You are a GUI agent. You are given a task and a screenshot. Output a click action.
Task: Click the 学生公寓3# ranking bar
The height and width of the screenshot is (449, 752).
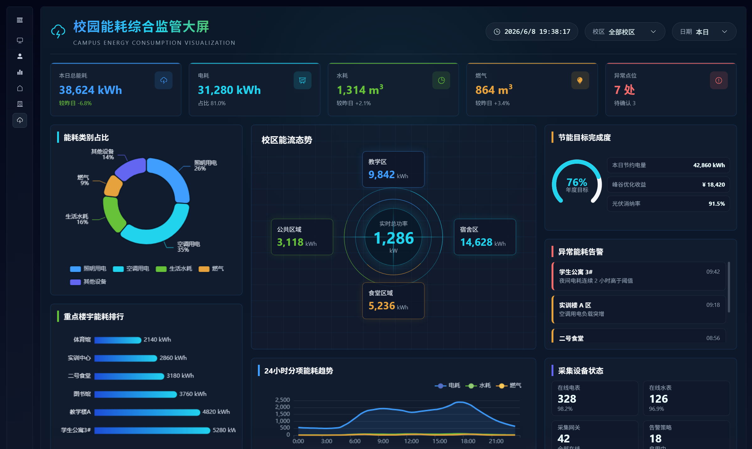pos(152,430)
